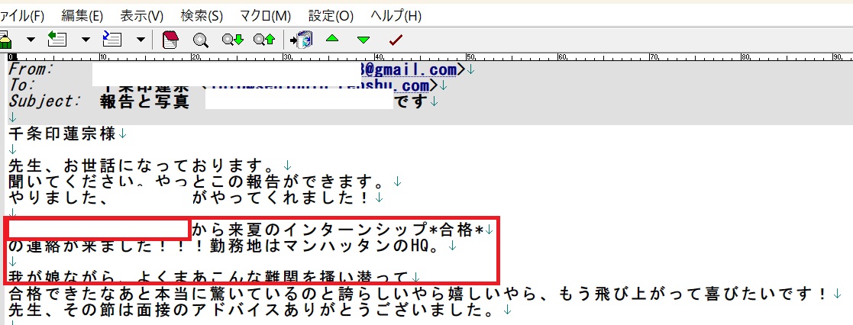Click the reply icon with green arrow
This screenshot has width=853, height=325.
[x=57, y=39]
